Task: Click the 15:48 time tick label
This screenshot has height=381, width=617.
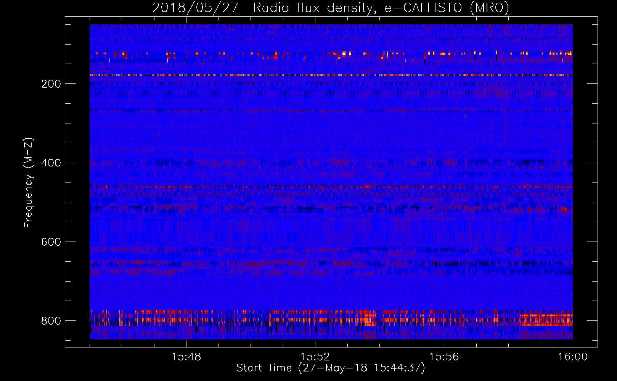Action: [x=186, y=357]
